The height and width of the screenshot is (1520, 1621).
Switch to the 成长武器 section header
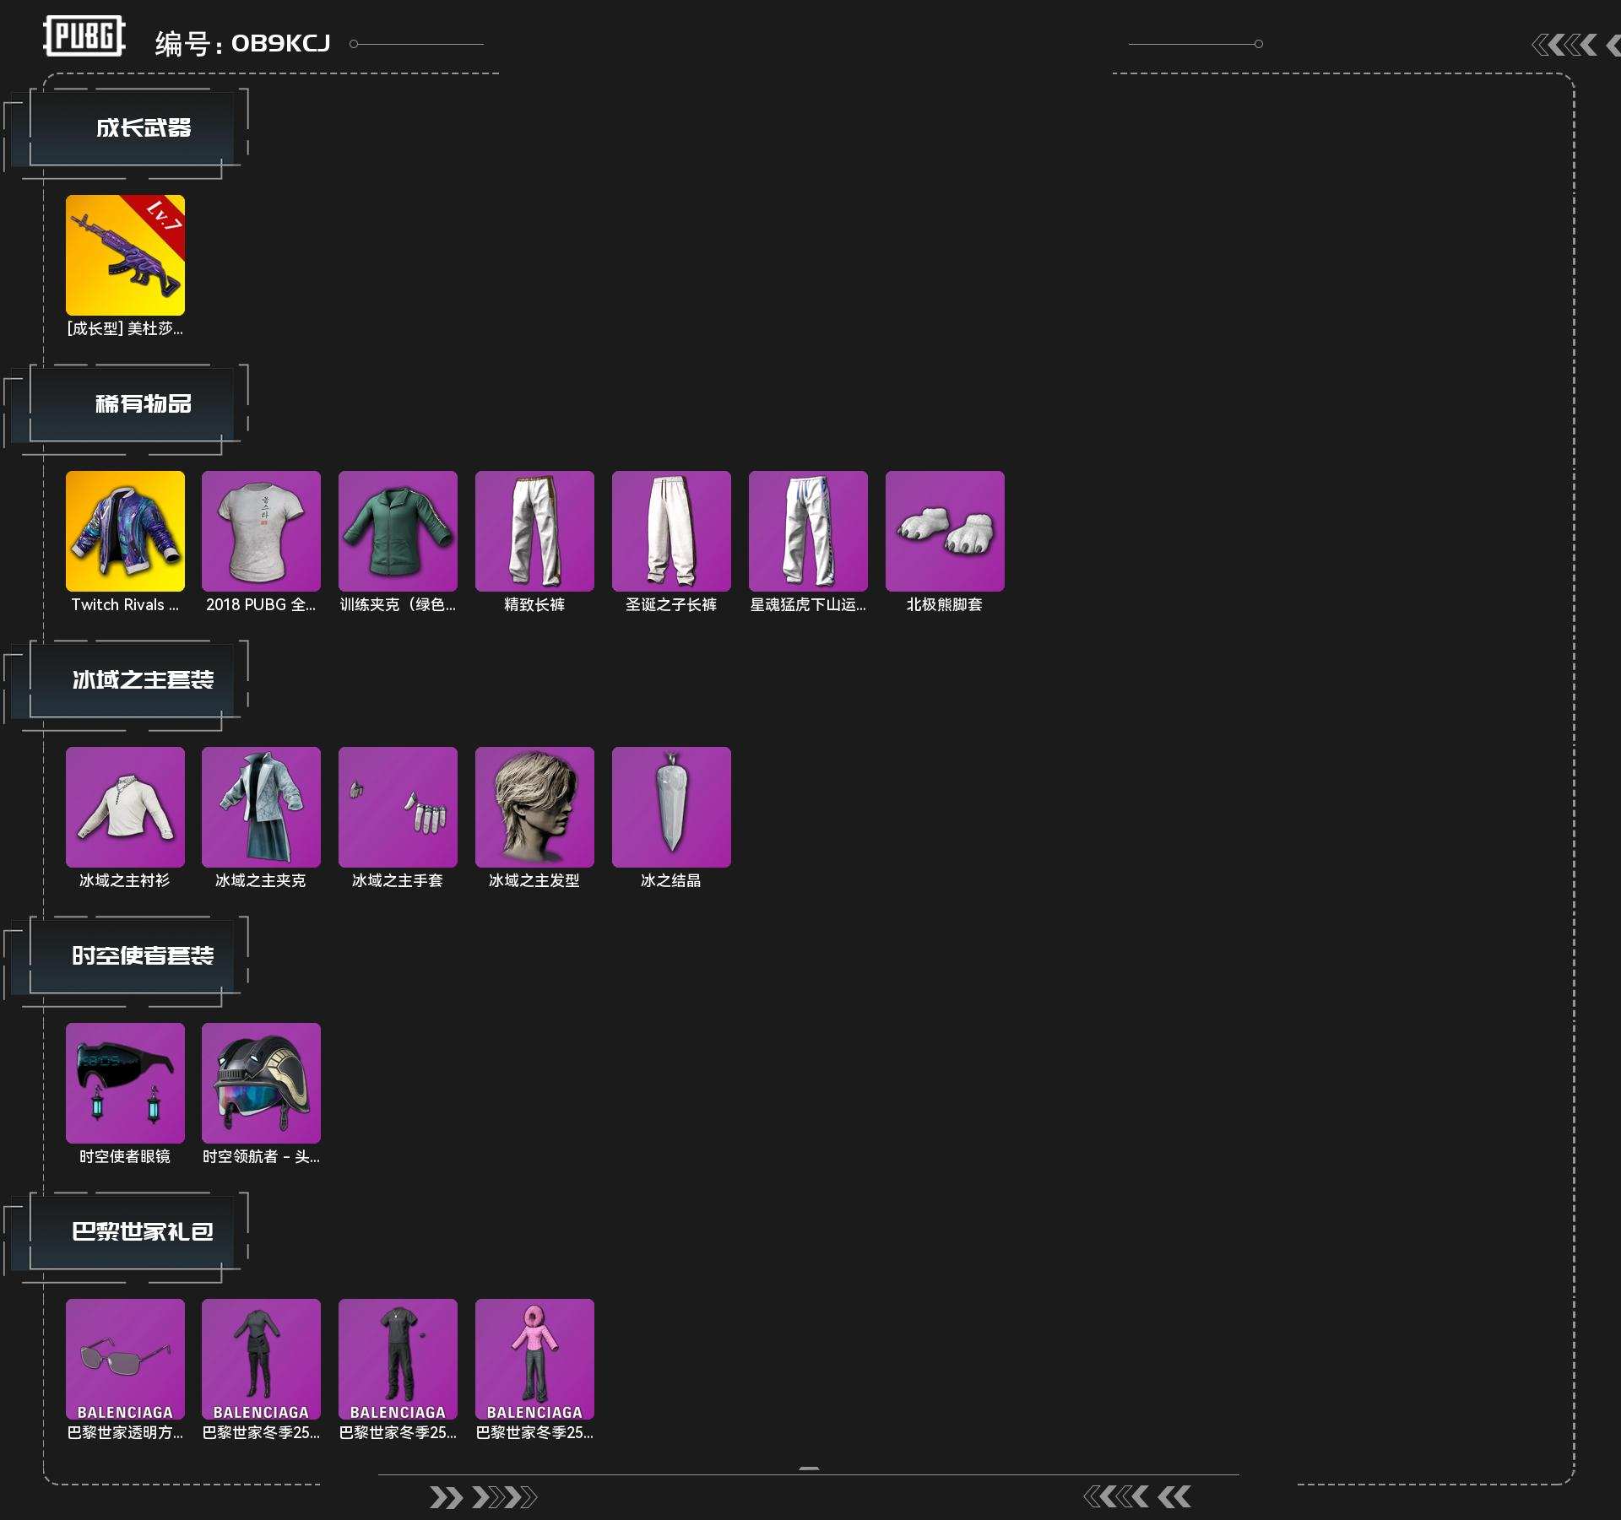[143, 128]
